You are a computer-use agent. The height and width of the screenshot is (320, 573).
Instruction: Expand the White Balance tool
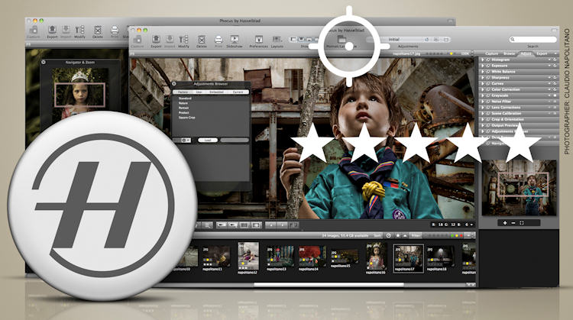483,72
